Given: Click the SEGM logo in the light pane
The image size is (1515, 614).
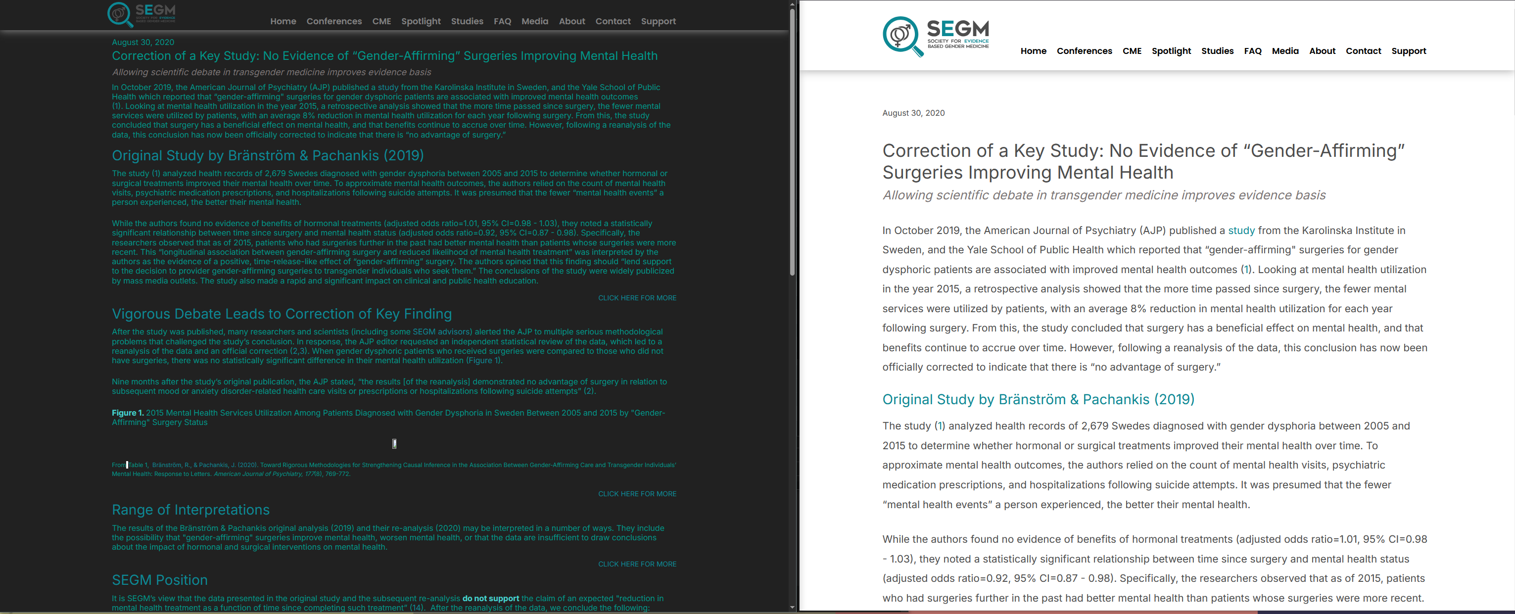Looking at the screenshot, I should [x=935, y=37].
